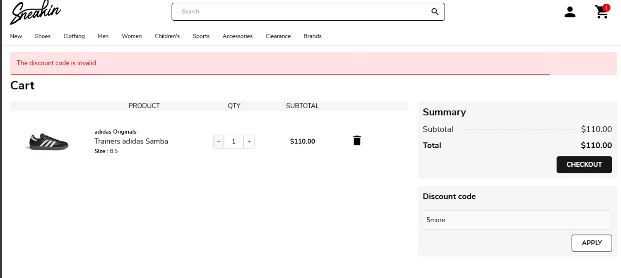The width and height of the screenshot is (621, 278).
Task: Decrease quantity with minus button
Action: (x=219, y=141)
